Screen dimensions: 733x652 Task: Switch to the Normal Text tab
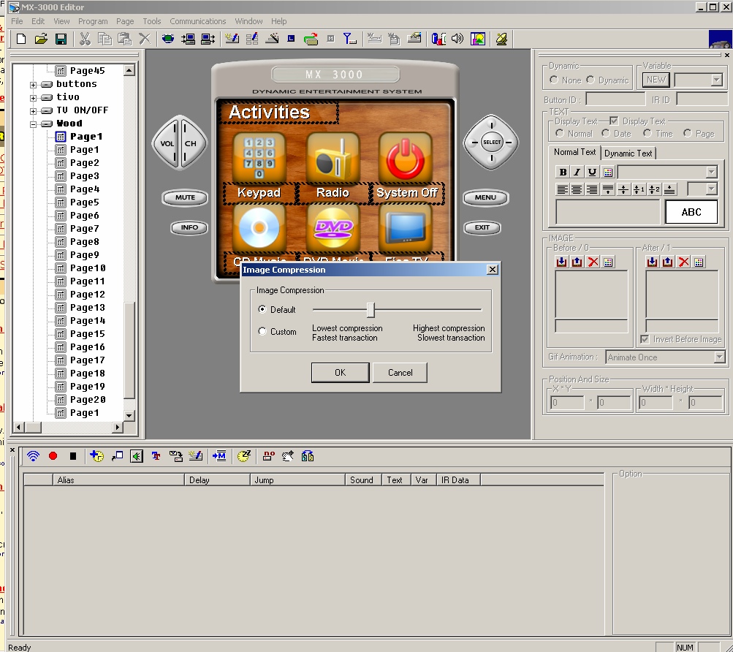click(574, 152)
